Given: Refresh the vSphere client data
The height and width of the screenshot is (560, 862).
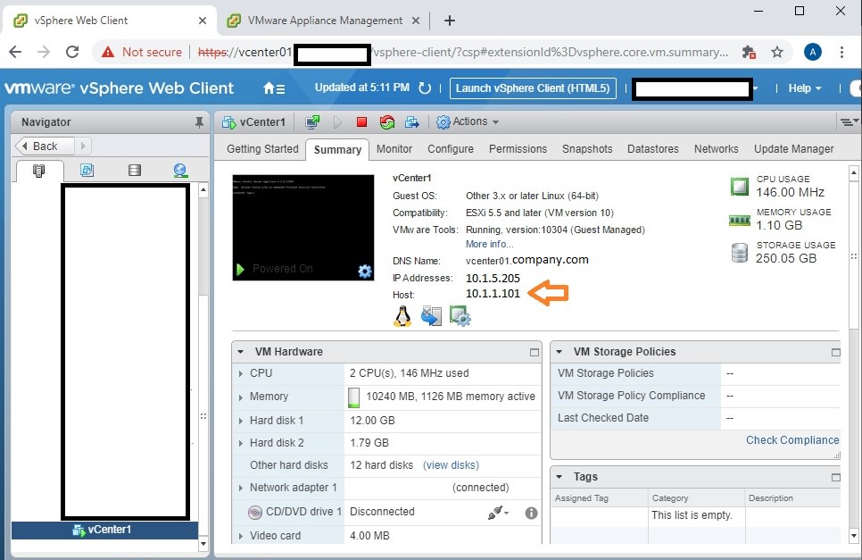Looking at the screenshot, I should pyautogui.click(x=425, y=88).
